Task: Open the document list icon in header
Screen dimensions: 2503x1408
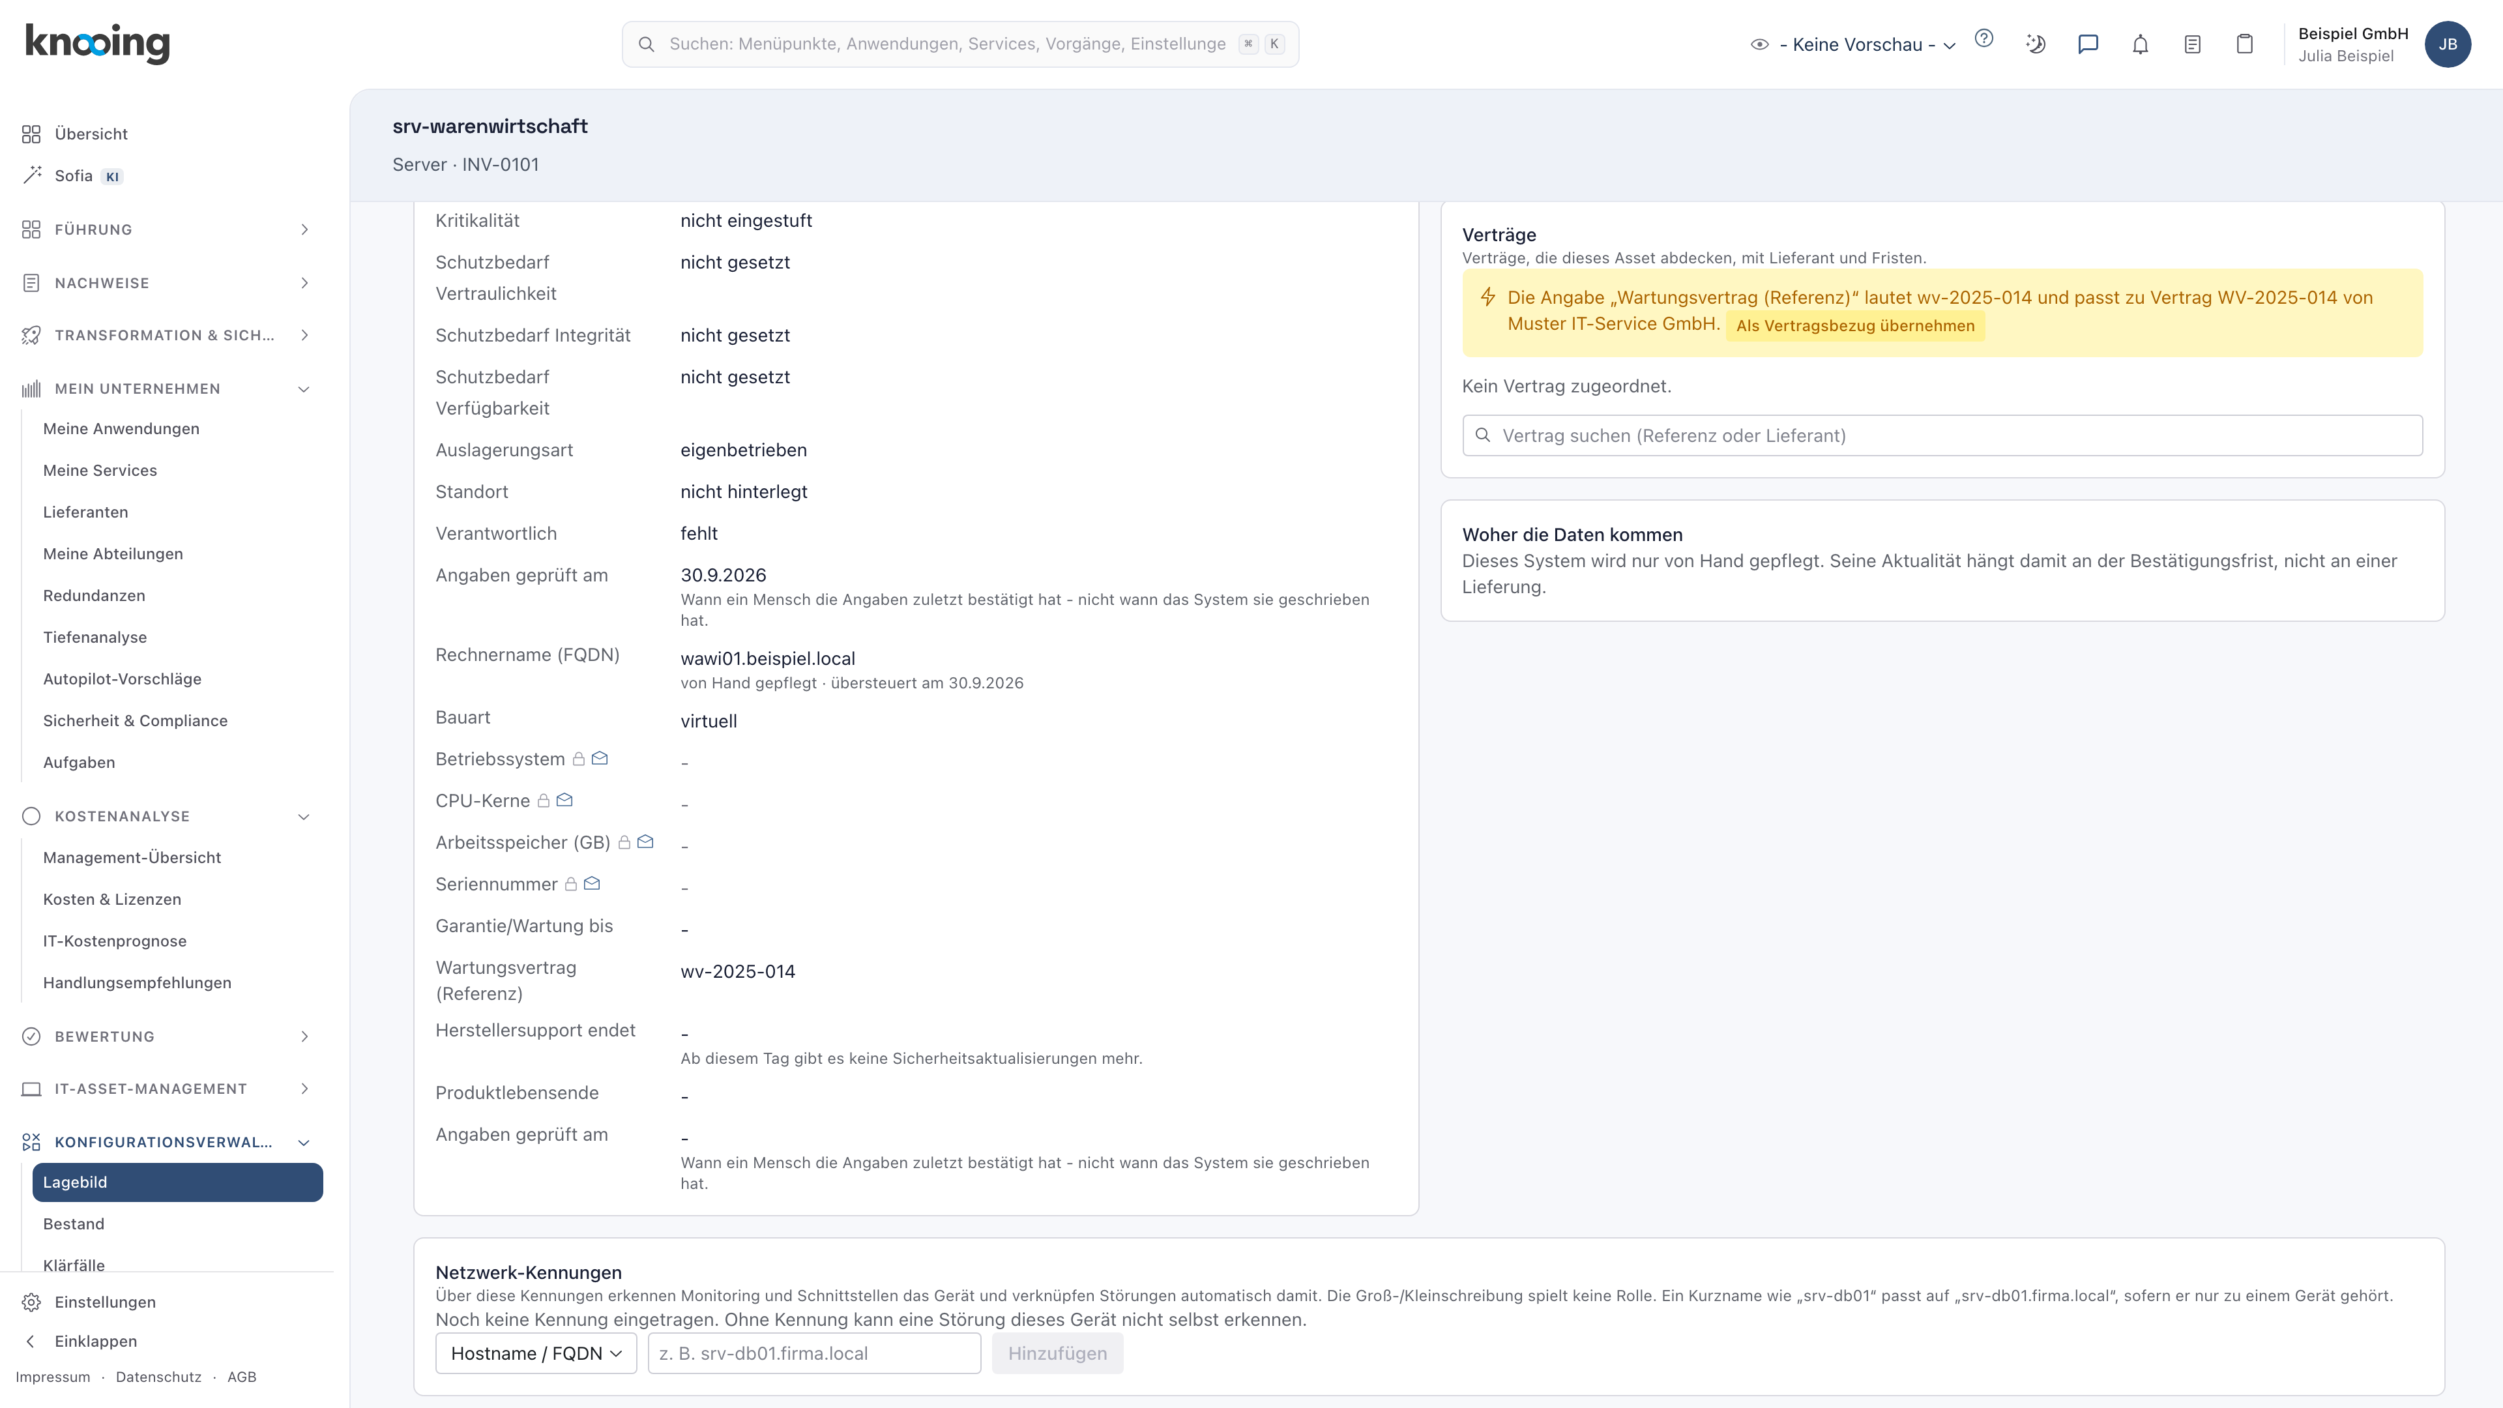Action: click(2192, 44)
